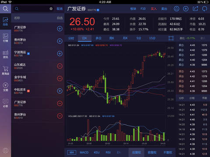Remove 山东威达 from the watchlist

point(59,66)
